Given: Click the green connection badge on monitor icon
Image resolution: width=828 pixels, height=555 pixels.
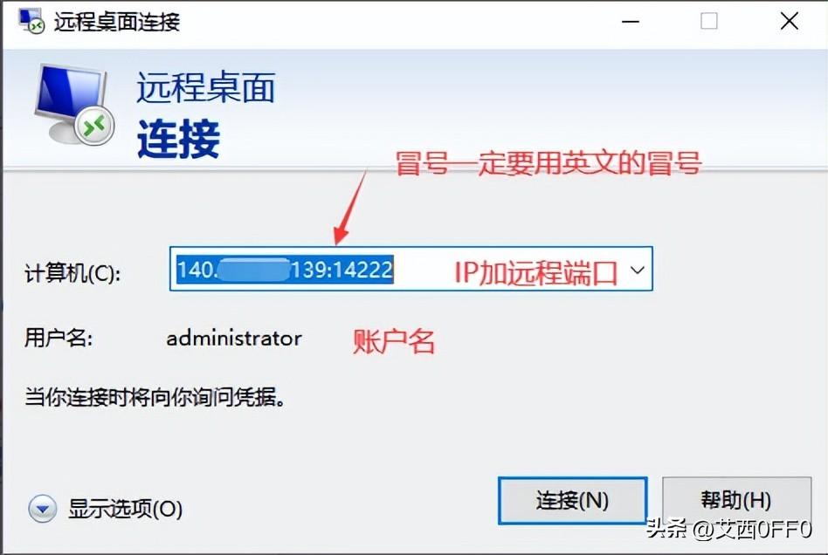Looking at the screenshot, I should pos(94,126).
